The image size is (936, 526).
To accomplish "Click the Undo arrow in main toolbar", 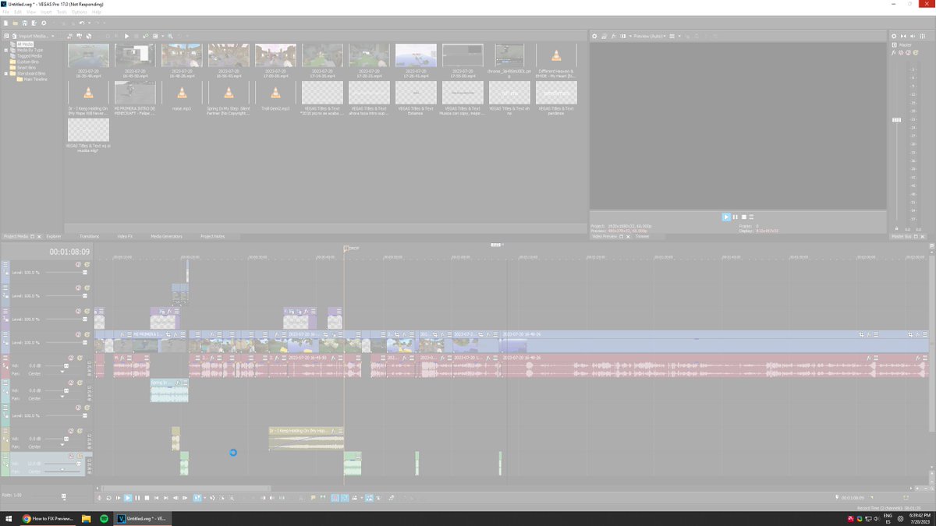I will click(81, 23).
